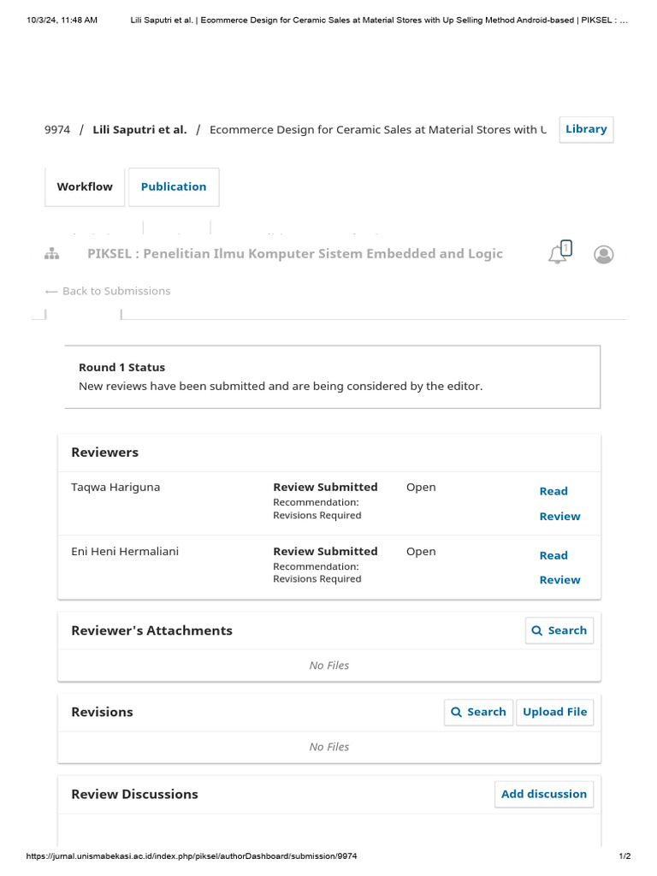Viewport: 657px width, 876px height.
Task: Click the back arrow beside Back to Submissions
Action: [x=51, y=291]
